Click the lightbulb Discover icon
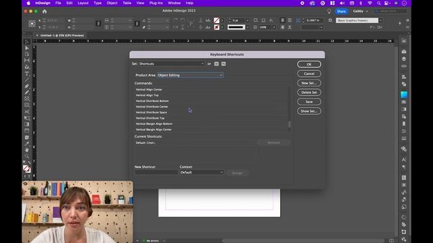Viewport: 433px width, 243px height. (329, 11)
